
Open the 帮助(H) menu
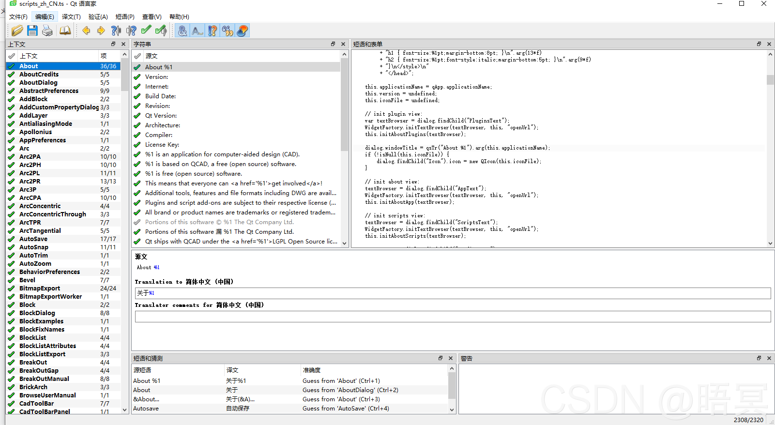click(179, 16)
